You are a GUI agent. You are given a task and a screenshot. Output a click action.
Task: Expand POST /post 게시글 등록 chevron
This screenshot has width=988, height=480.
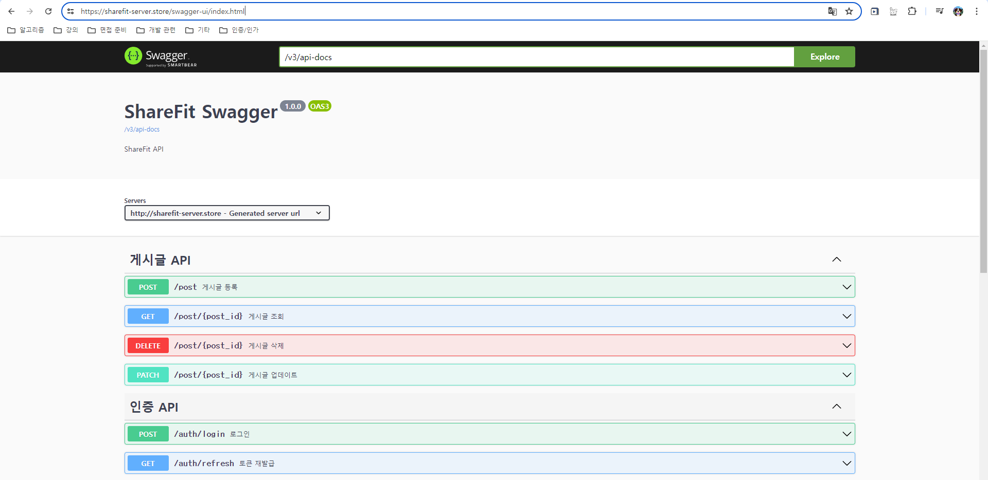846,287
